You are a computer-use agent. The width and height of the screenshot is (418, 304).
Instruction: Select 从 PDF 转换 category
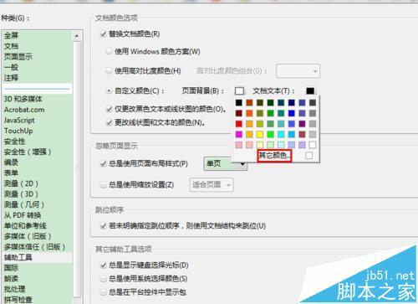coord(37,215)
